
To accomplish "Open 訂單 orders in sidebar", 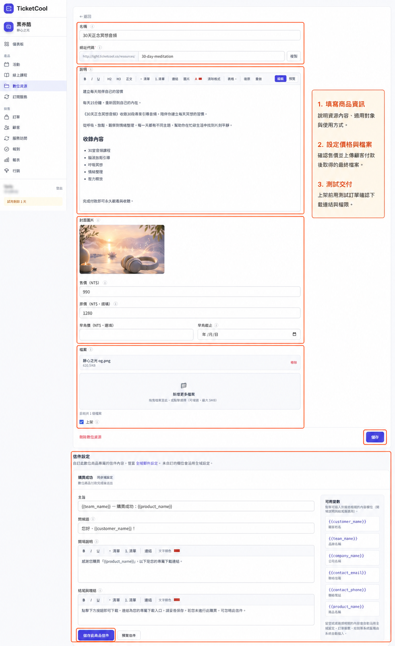I will pyautogui.click(x=16, y=117).
